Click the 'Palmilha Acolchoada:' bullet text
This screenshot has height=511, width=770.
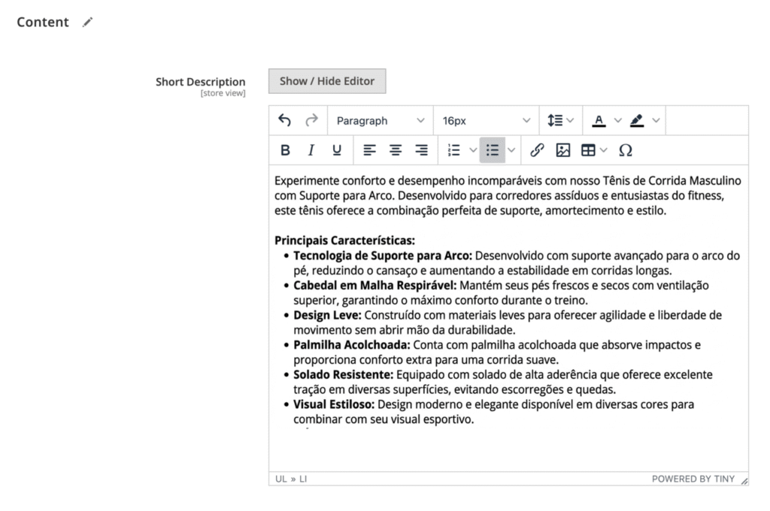pos(352,345)
